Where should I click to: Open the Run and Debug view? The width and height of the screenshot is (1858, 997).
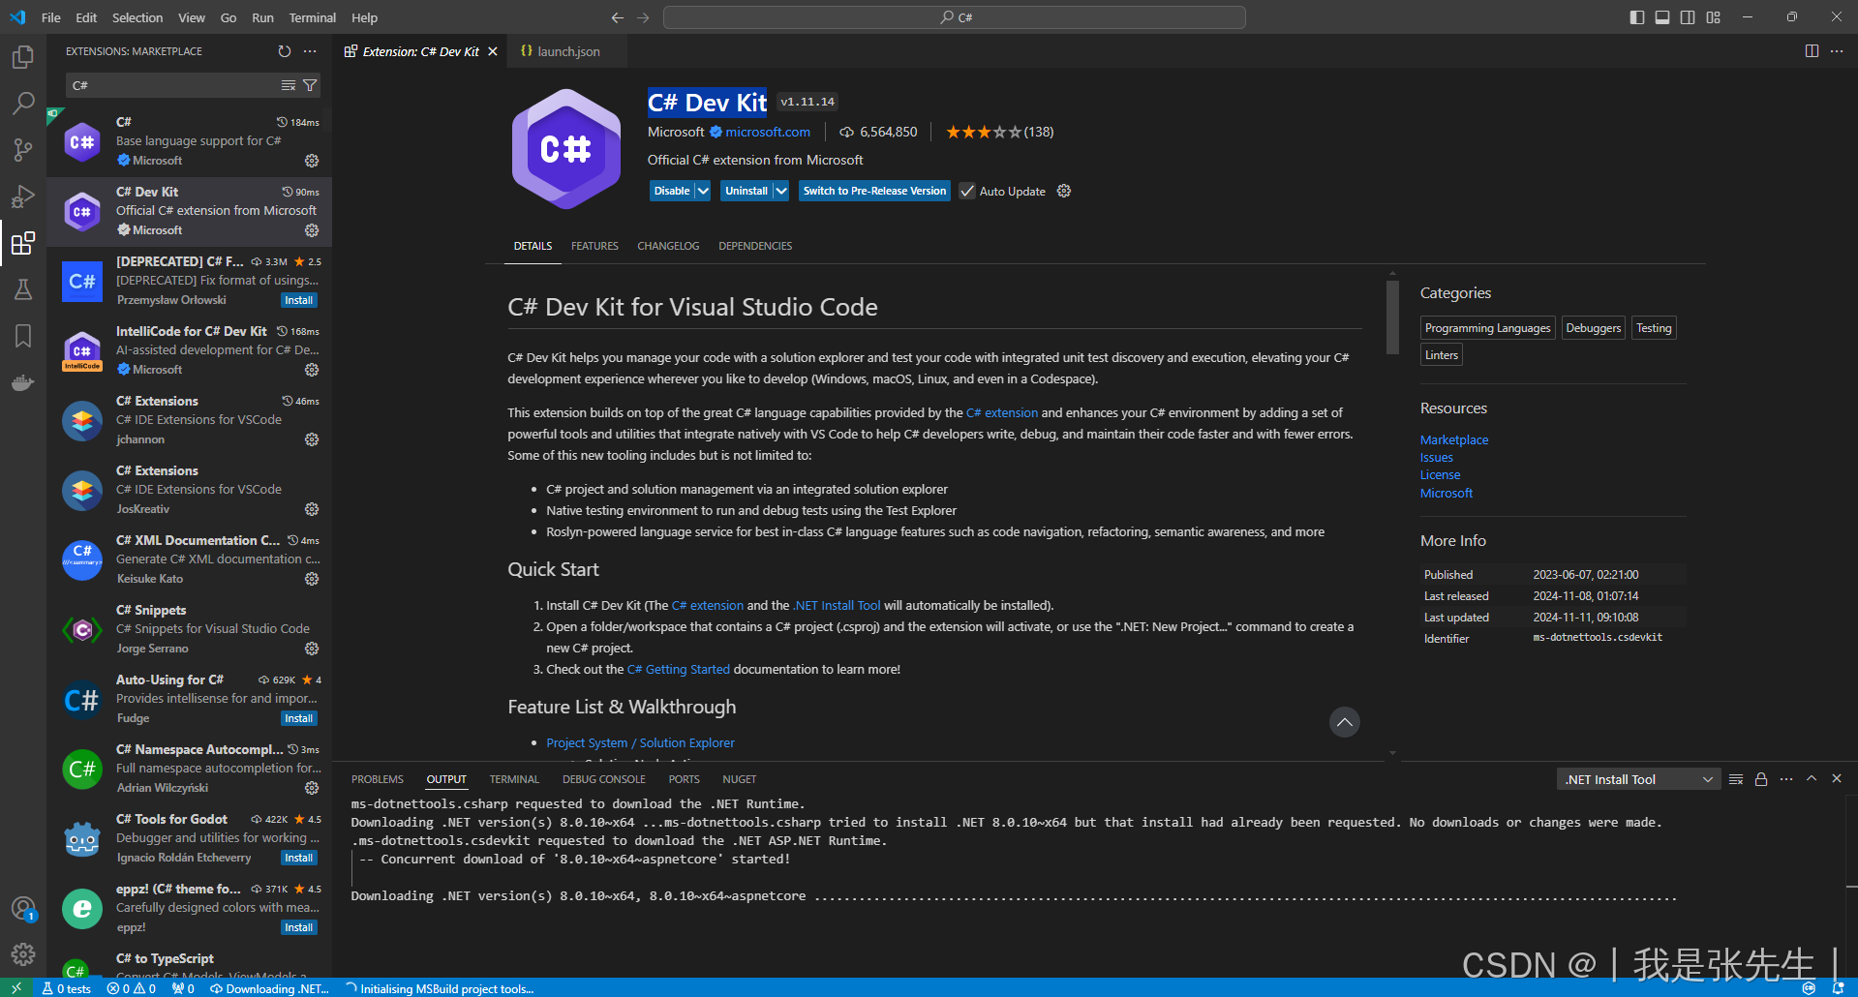(23, 196)
